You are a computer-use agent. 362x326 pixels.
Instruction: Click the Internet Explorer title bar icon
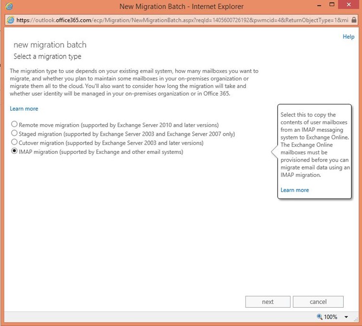[x=9, y=6]
